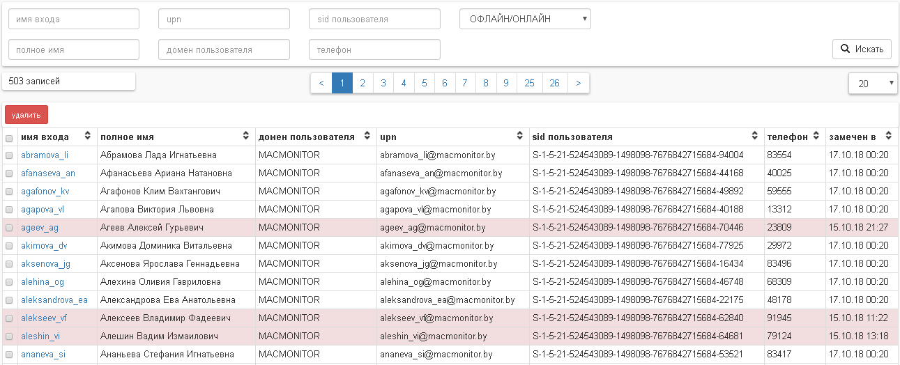This screenshot has width=900, height=365.
Task: Switch to page 5 in pagination
Action: pos(424,83)
